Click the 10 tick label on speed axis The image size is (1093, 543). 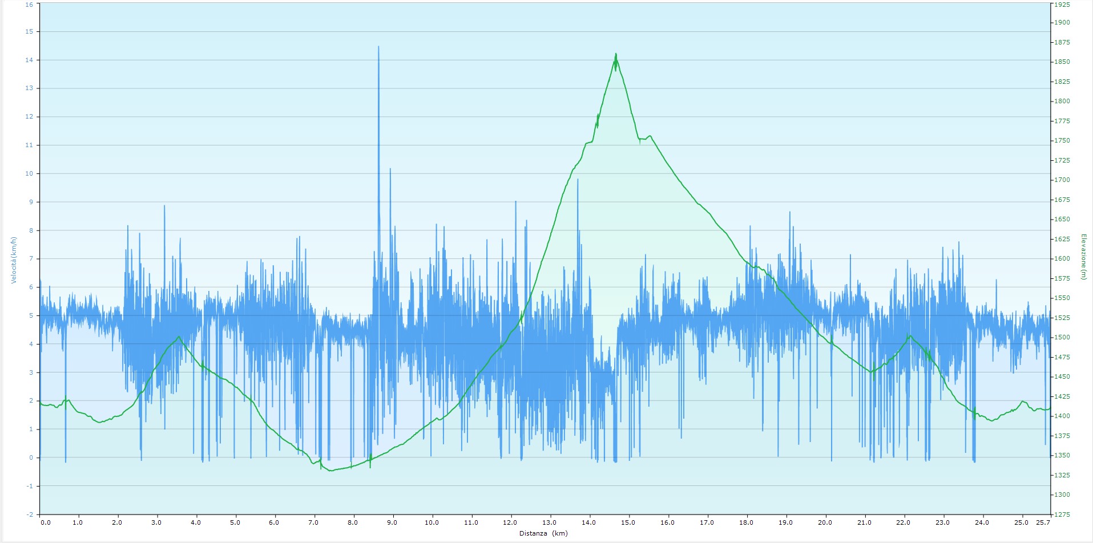click(x=29, y=174)
